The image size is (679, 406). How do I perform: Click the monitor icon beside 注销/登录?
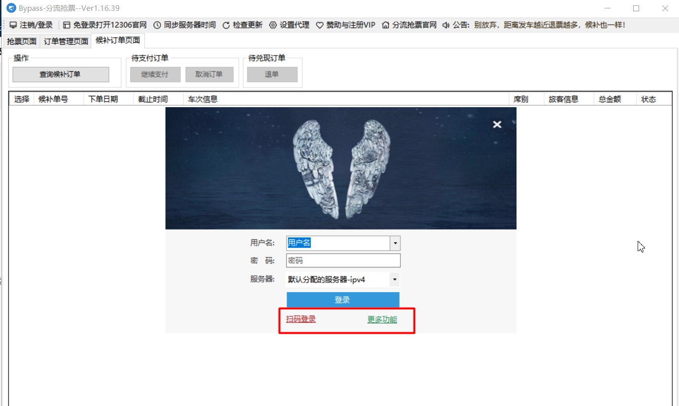click(13, 25)
